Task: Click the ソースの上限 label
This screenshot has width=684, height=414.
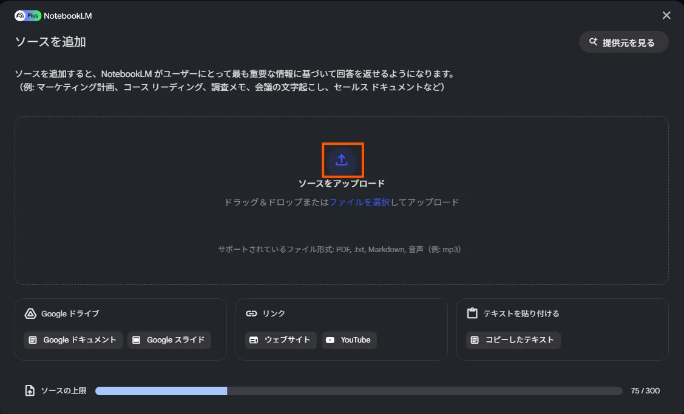Action: pyautogui.click(x=64, y=391)
